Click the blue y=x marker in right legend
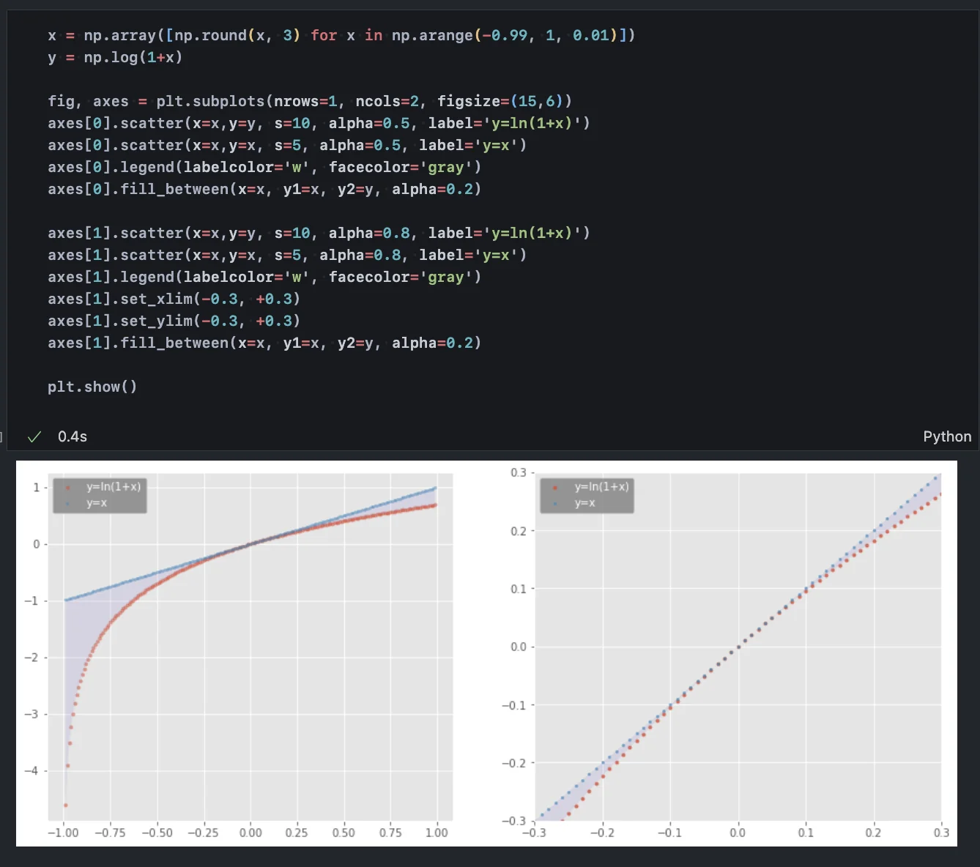Viewport: 980px width, 867px height. [555, 504]
